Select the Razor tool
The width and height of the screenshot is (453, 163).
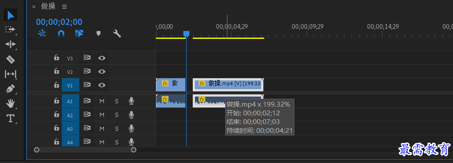[x=11, y=59]
